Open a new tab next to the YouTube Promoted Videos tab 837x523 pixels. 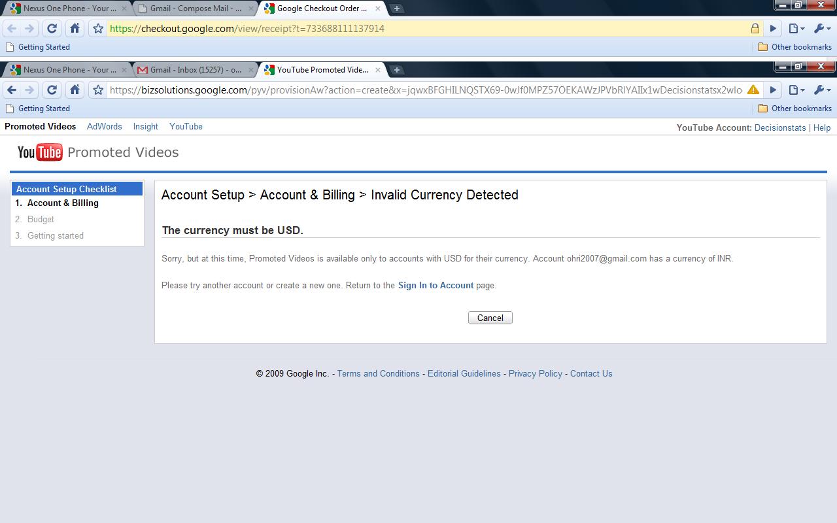pyautogui.click(x=396, y=70)
